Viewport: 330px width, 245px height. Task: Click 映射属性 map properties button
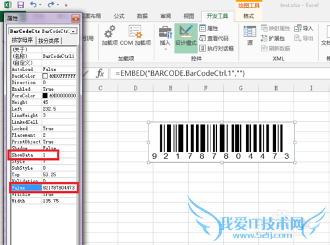275,28
